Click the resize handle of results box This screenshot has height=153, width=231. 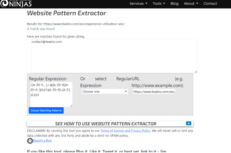196,72
